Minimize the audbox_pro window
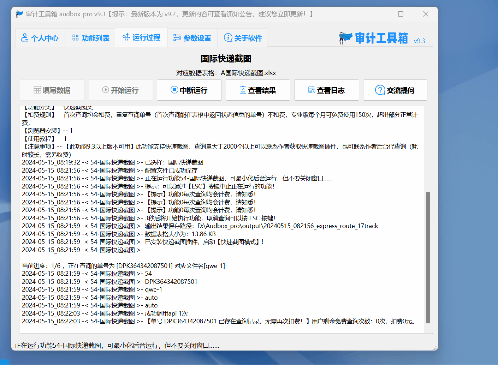This screenshot has height=365, width=498. click(376, 14)
